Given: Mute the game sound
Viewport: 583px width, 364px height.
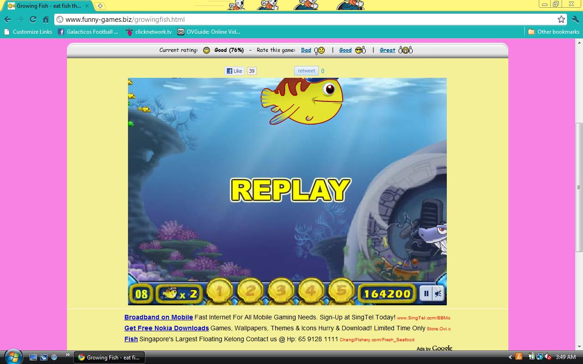Looking at the screenshot, I should pos(438,293).
